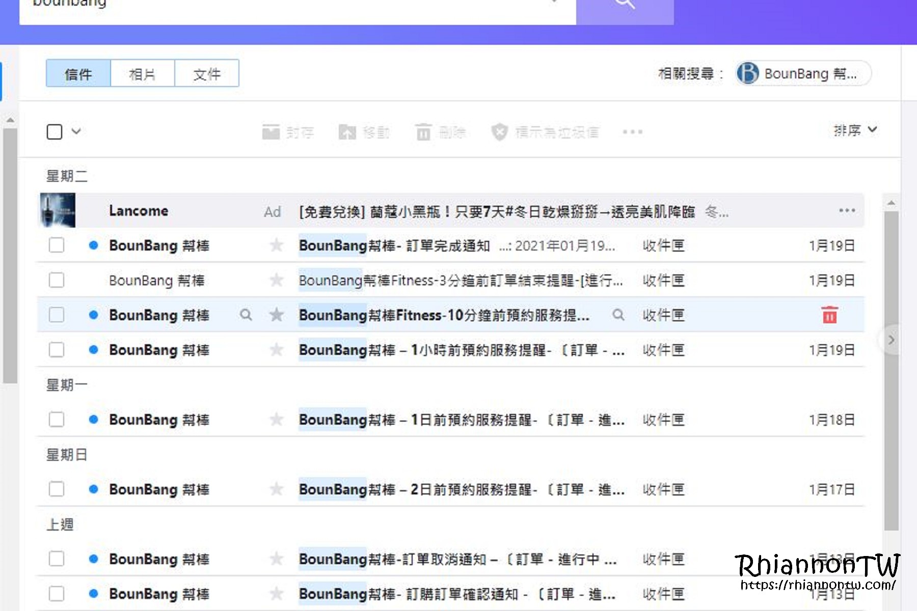This screenshot has width=917, height=611.
Task: Switch to the documents tab
Action: (x=207, y=74)
